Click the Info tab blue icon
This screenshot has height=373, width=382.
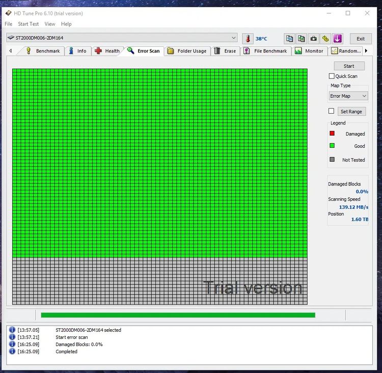71,51
